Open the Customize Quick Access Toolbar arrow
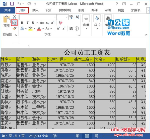 click(35, 4)
